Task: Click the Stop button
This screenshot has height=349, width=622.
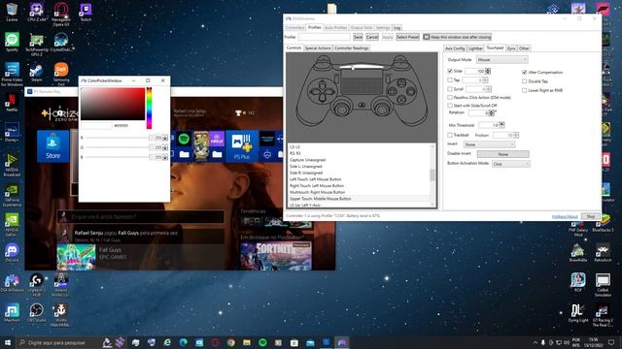Action: (590, 216)
